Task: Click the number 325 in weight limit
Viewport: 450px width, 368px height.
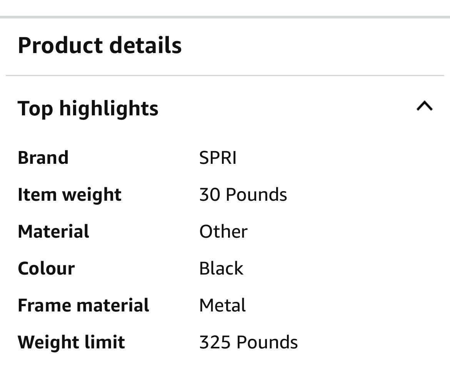Action: (215, 342)
